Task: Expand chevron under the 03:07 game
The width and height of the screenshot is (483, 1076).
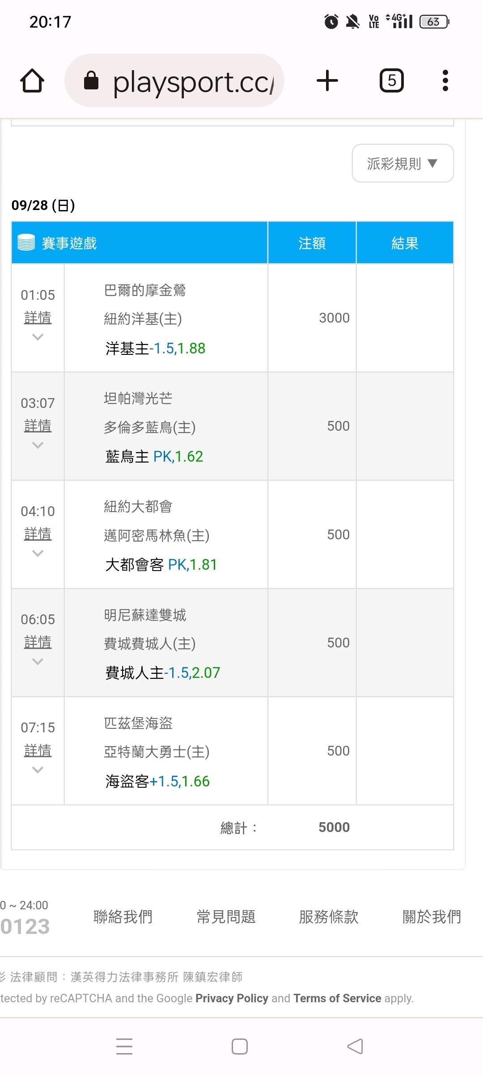Action: (38, 445)
